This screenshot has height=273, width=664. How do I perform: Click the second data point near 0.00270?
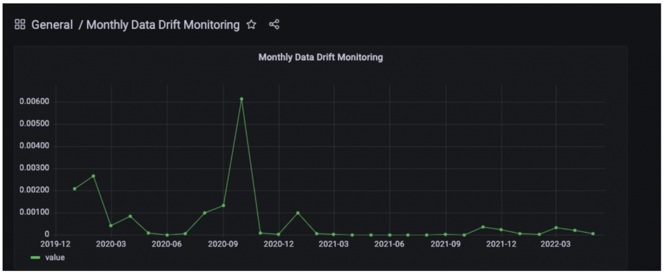click(x=93, y=176)
